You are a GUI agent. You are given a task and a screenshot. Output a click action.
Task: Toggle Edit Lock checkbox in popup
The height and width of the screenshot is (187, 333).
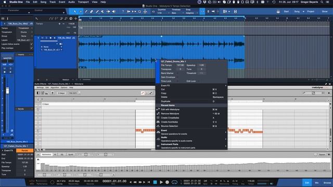199,81
